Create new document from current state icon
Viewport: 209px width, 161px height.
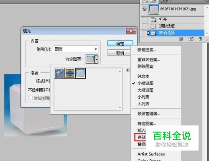(x=181, y=39)
